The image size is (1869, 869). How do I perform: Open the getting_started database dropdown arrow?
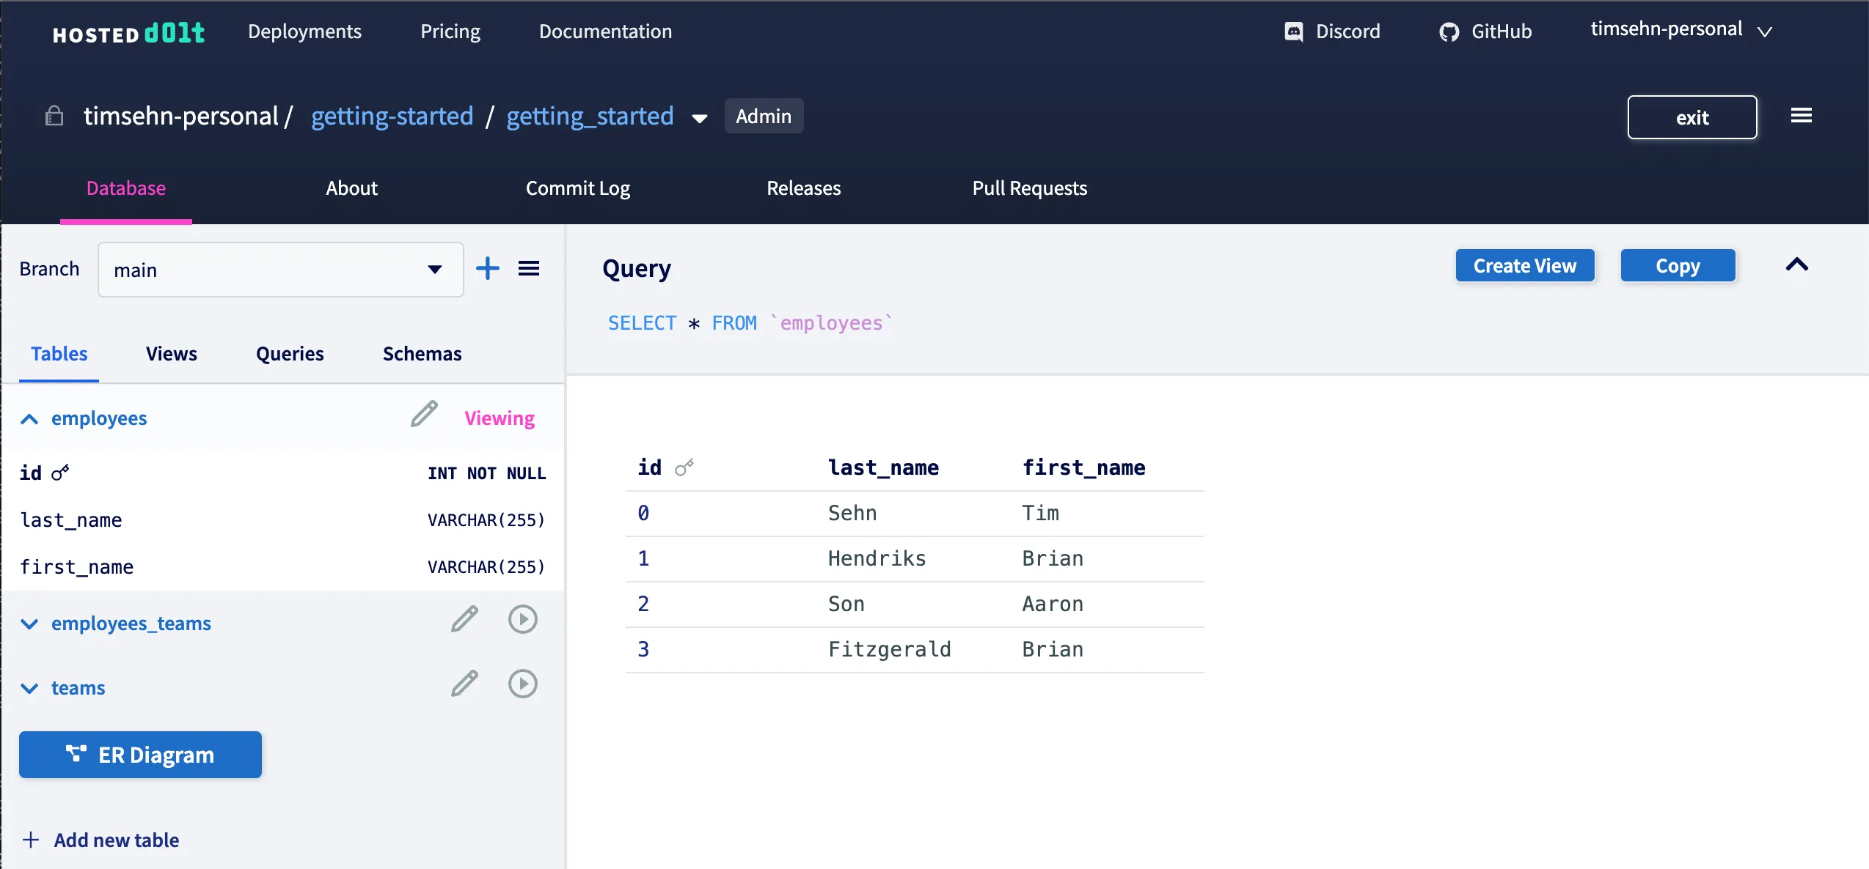[700, 119]
